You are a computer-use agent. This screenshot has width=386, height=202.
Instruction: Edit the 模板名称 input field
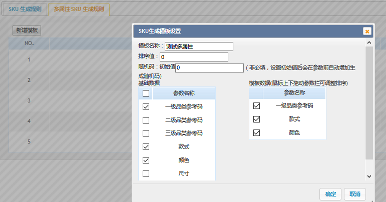click(x=199, y=46)
